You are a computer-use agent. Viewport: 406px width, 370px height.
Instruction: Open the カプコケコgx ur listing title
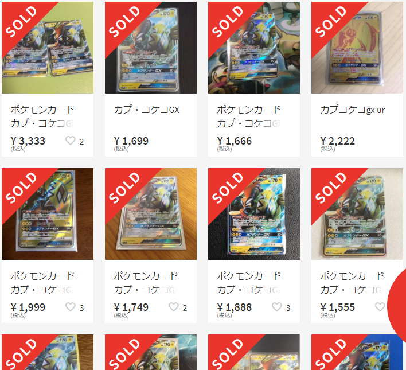click(x=353, y=110)
